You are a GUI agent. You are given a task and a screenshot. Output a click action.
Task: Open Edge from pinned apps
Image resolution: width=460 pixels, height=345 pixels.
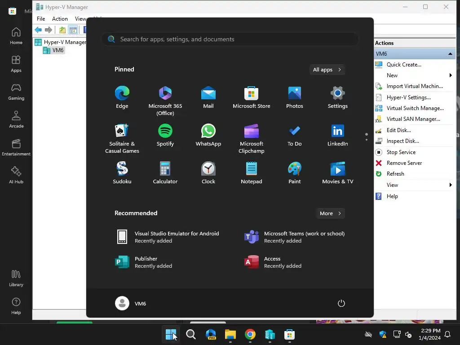coord(122,97)
